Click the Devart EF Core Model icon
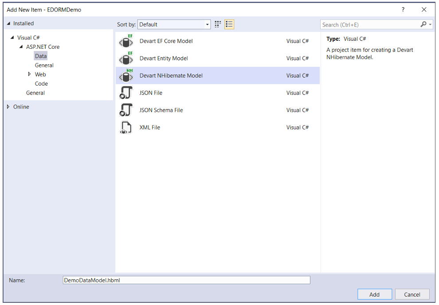This screenshot has height=305, width=439. [126, 41]
